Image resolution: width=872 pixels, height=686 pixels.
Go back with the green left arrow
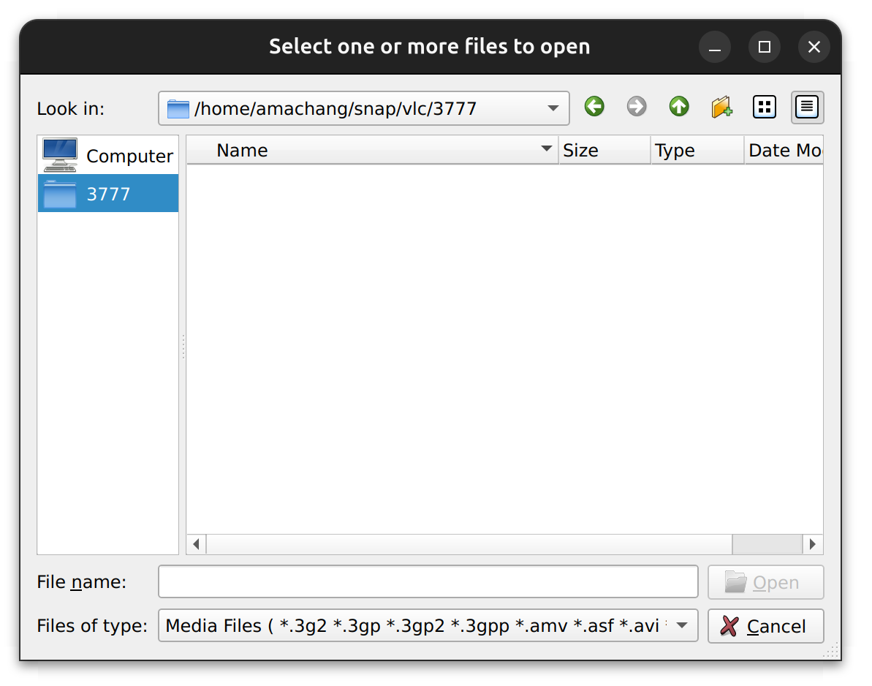[x=594, y=107]
